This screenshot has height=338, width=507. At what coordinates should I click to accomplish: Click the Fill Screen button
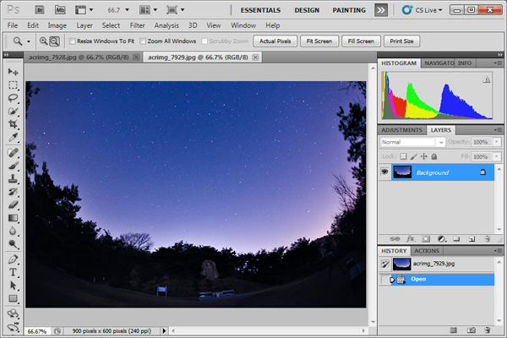pyautogui.click(x=361, y=41)
